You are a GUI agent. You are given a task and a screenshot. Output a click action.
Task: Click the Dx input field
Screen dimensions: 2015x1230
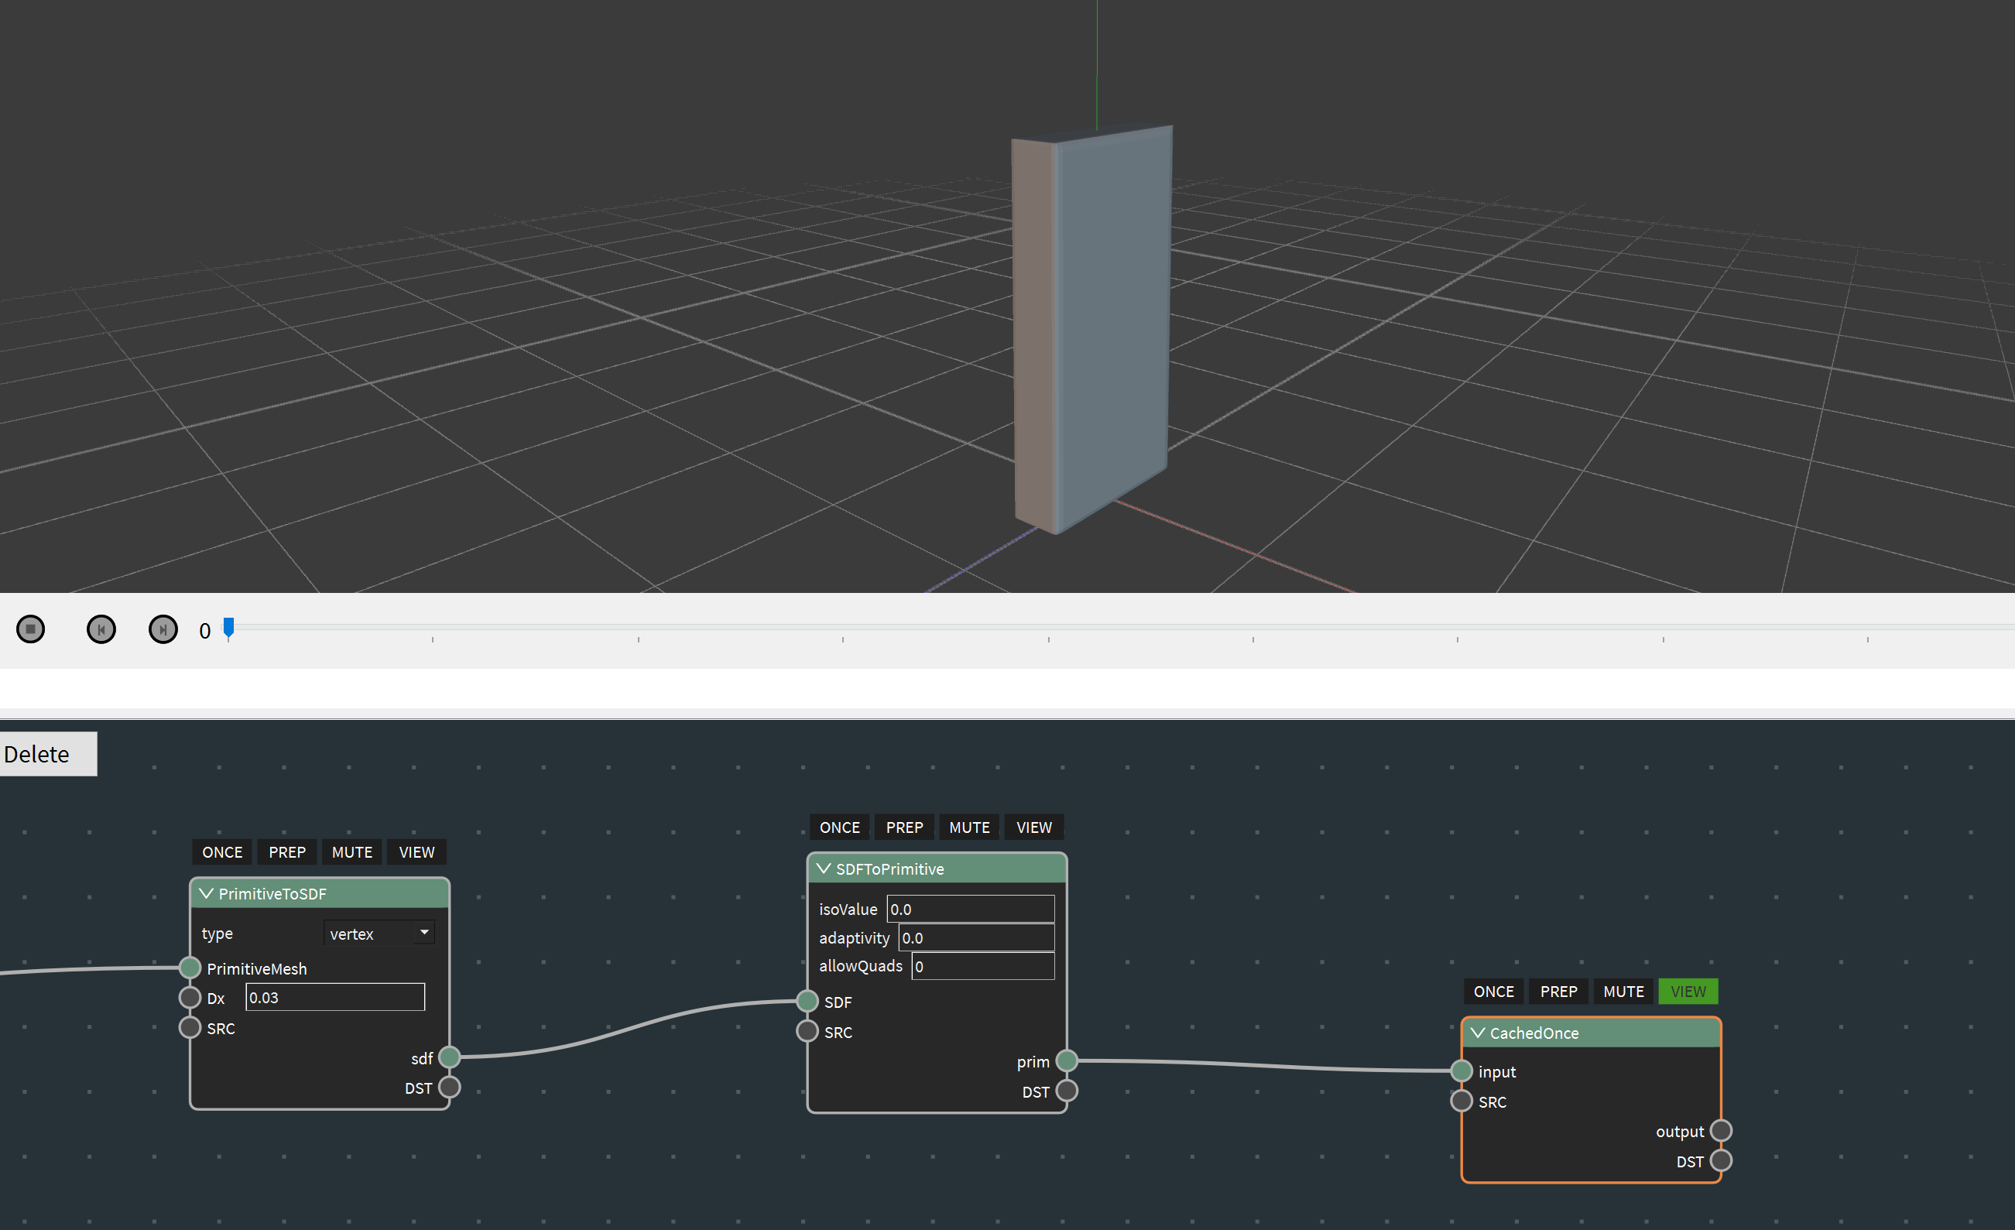pos(335,997)
